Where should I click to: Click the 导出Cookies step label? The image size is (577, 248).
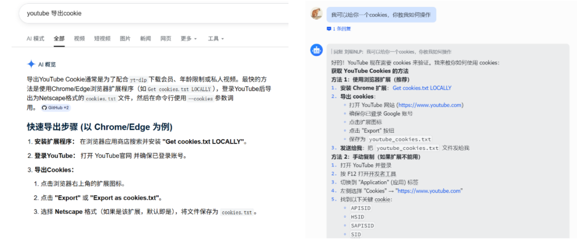tap(54, 170)
